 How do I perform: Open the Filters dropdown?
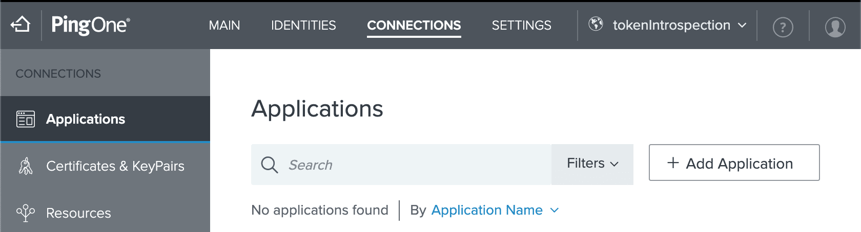click(x=592, y=164)
